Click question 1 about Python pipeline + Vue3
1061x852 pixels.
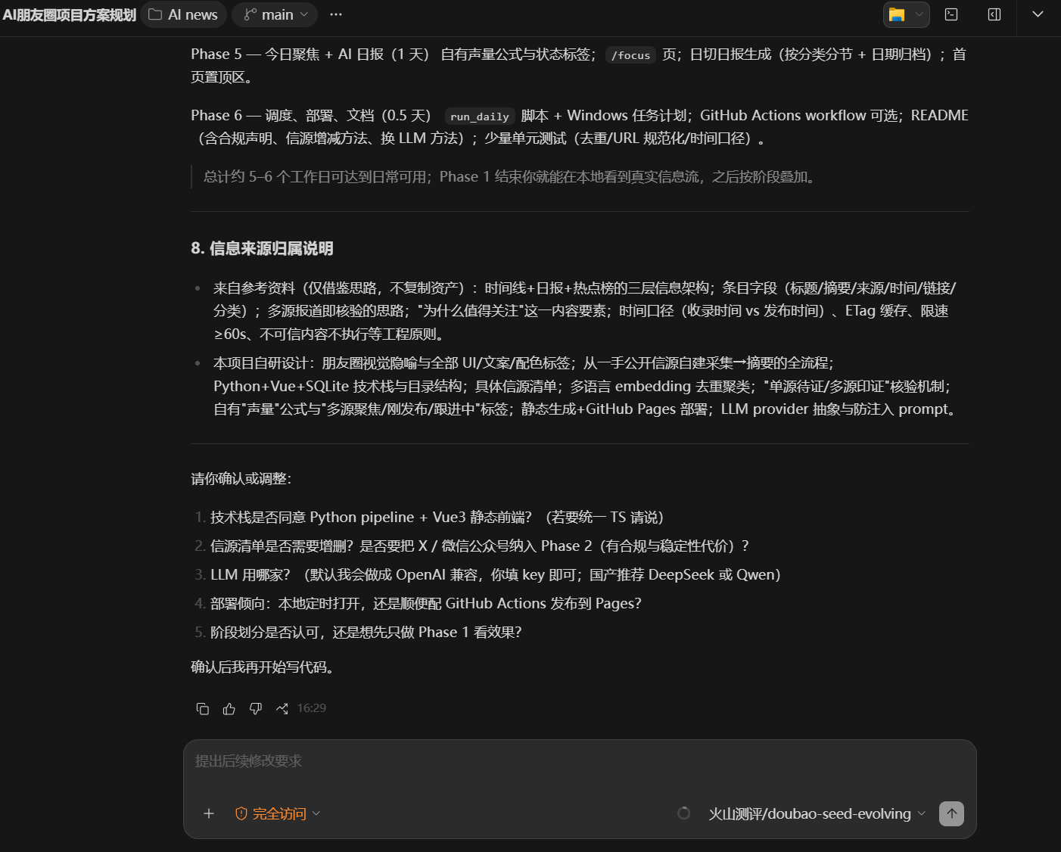(x=437, y=518)
